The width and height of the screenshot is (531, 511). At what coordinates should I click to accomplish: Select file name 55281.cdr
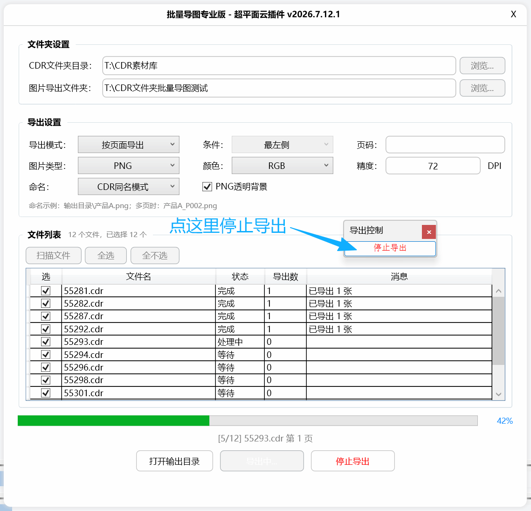click(x=83, y=291)
